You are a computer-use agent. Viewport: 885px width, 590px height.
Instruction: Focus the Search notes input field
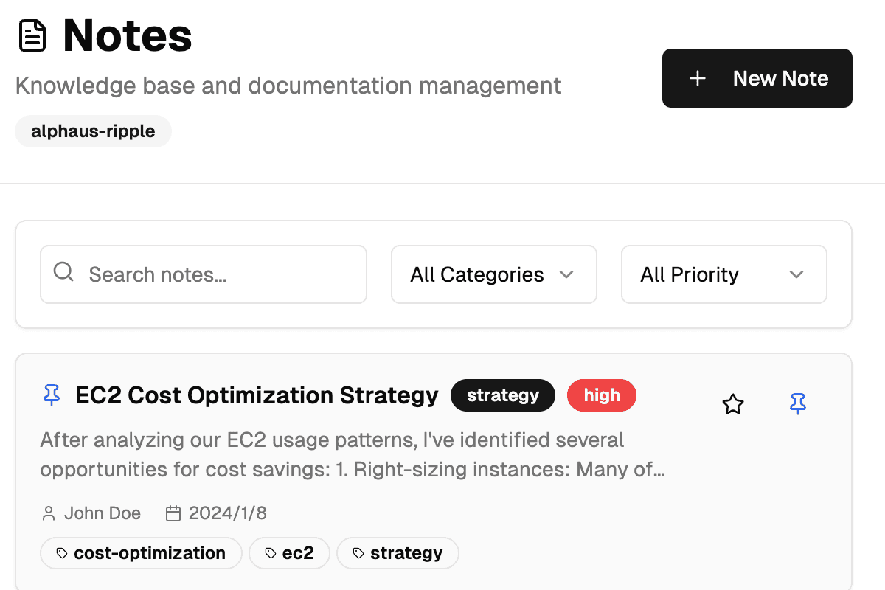221,274
